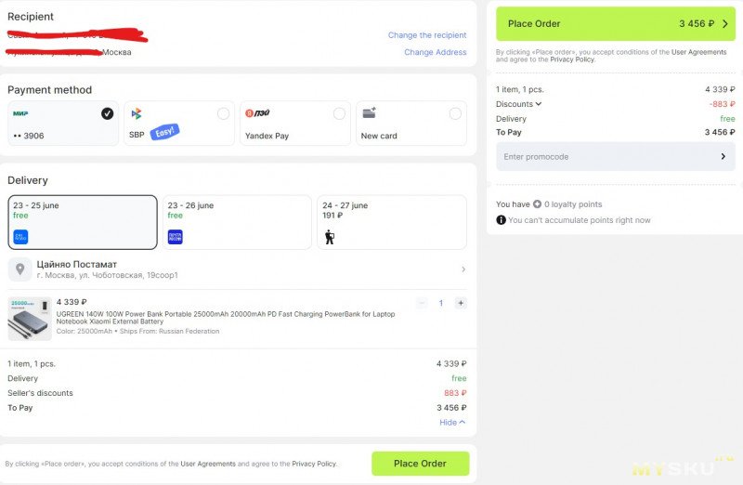Click the courier person delivery icon
The height and width of the screenshot is (485, 743).
point(330,237)
